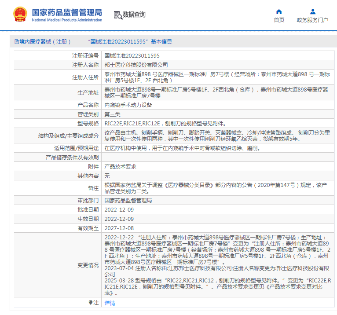Select the 型号规格 value RIC22E,RIC21E,RIC12E
Screen dimensions: 337x315
[165, 124]
